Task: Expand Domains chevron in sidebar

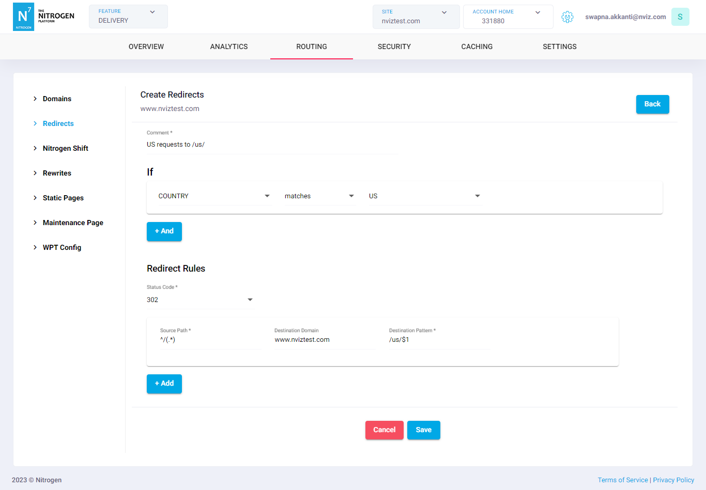Action: 35,99
